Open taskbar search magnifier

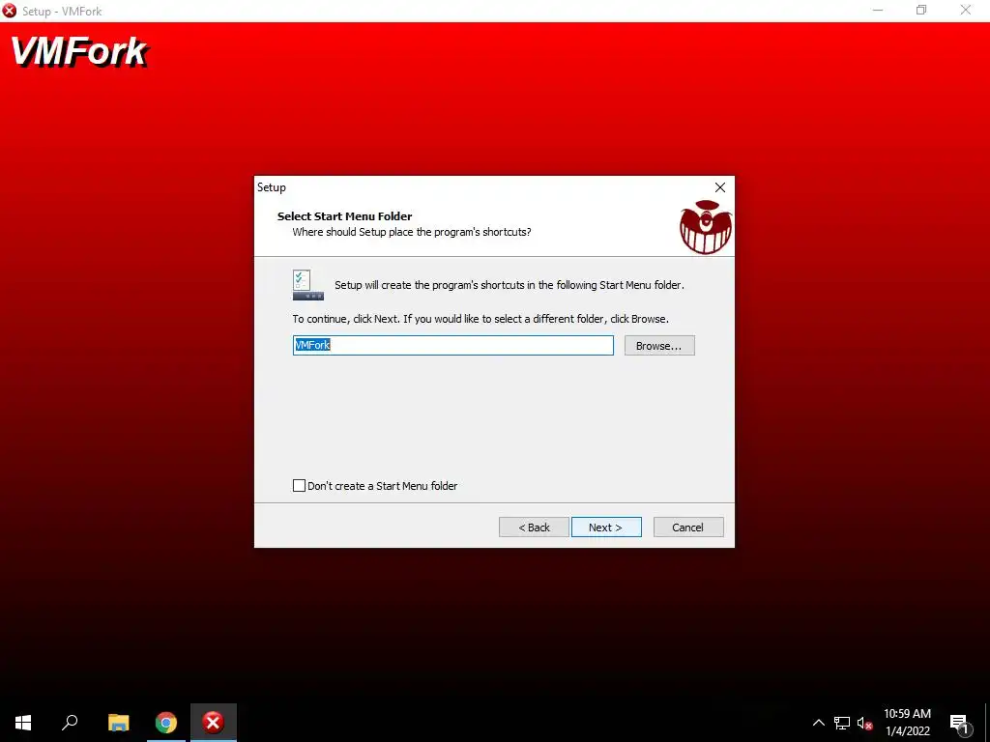(70, 723)
